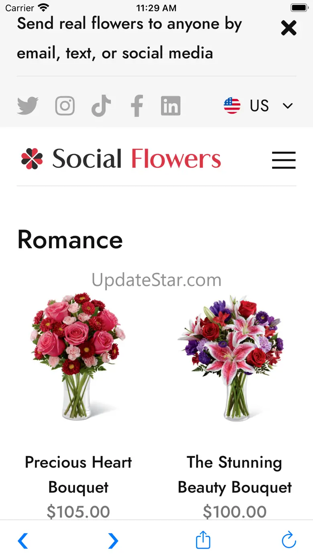
Task: Open the TikTok social link
Action: 101,106
